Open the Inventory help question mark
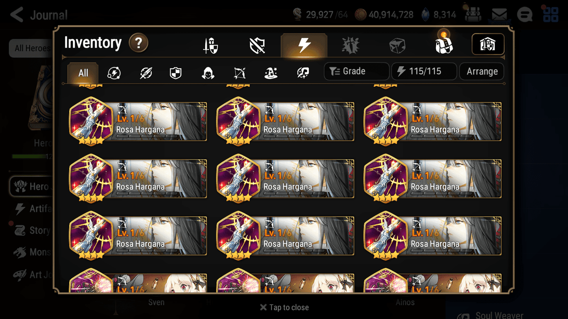This screenshot has width=568, height=319. tap(138, 43)
